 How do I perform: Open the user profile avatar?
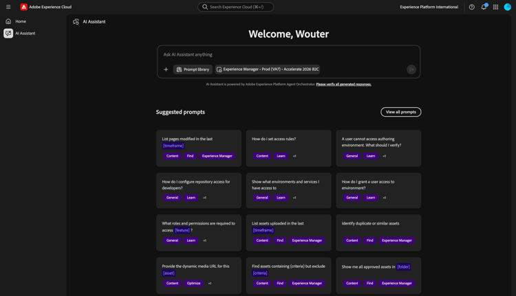point(508,7)
